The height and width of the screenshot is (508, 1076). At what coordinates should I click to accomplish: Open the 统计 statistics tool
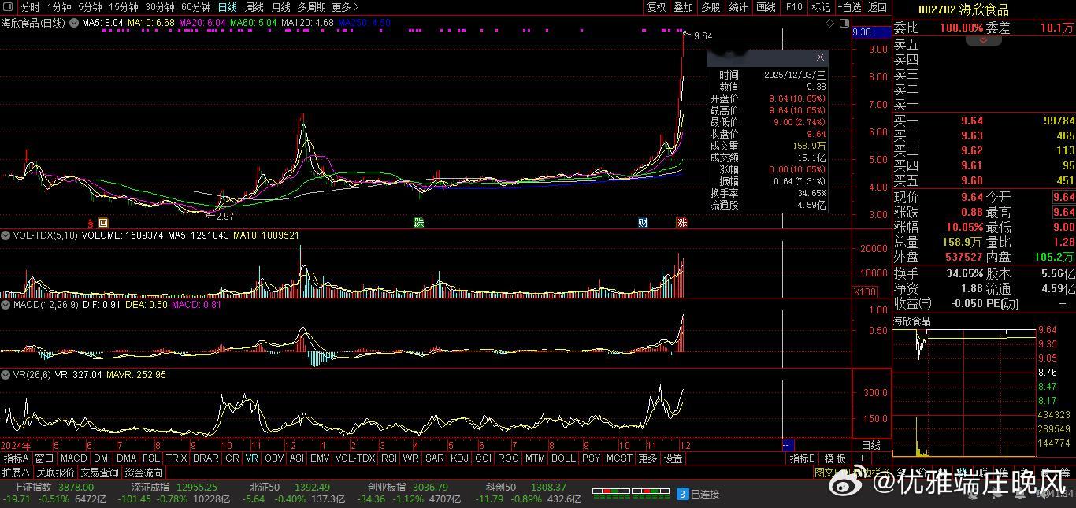point(738,7)
